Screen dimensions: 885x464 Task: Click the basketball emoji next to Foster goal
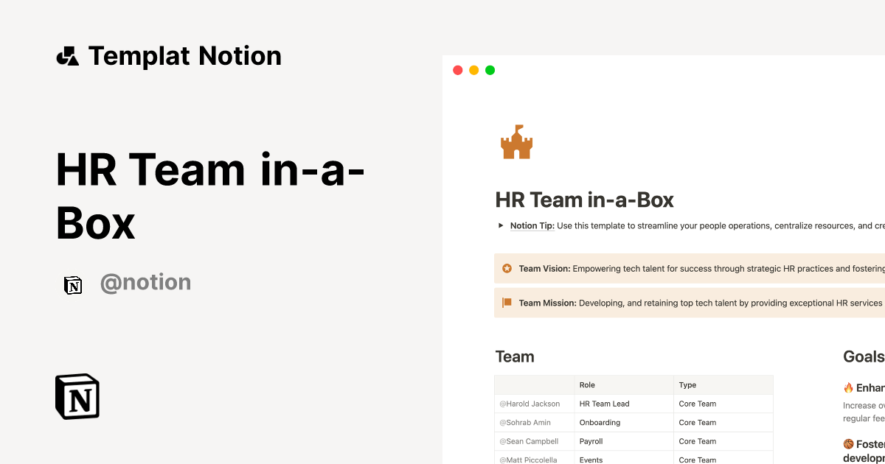tap(849, 443)
